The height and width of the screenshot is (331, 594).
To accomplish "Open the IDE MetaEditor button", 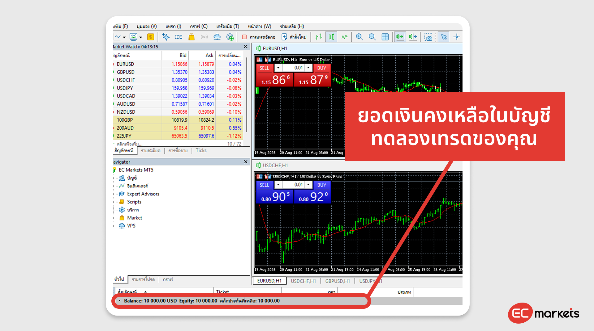I will point(179,37).
